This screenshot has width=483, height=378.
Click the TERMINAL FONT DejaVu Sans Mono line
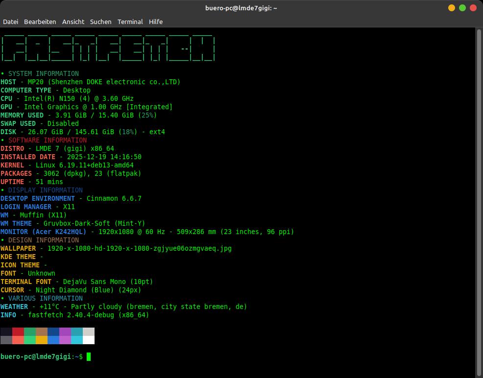pos(77,282)
